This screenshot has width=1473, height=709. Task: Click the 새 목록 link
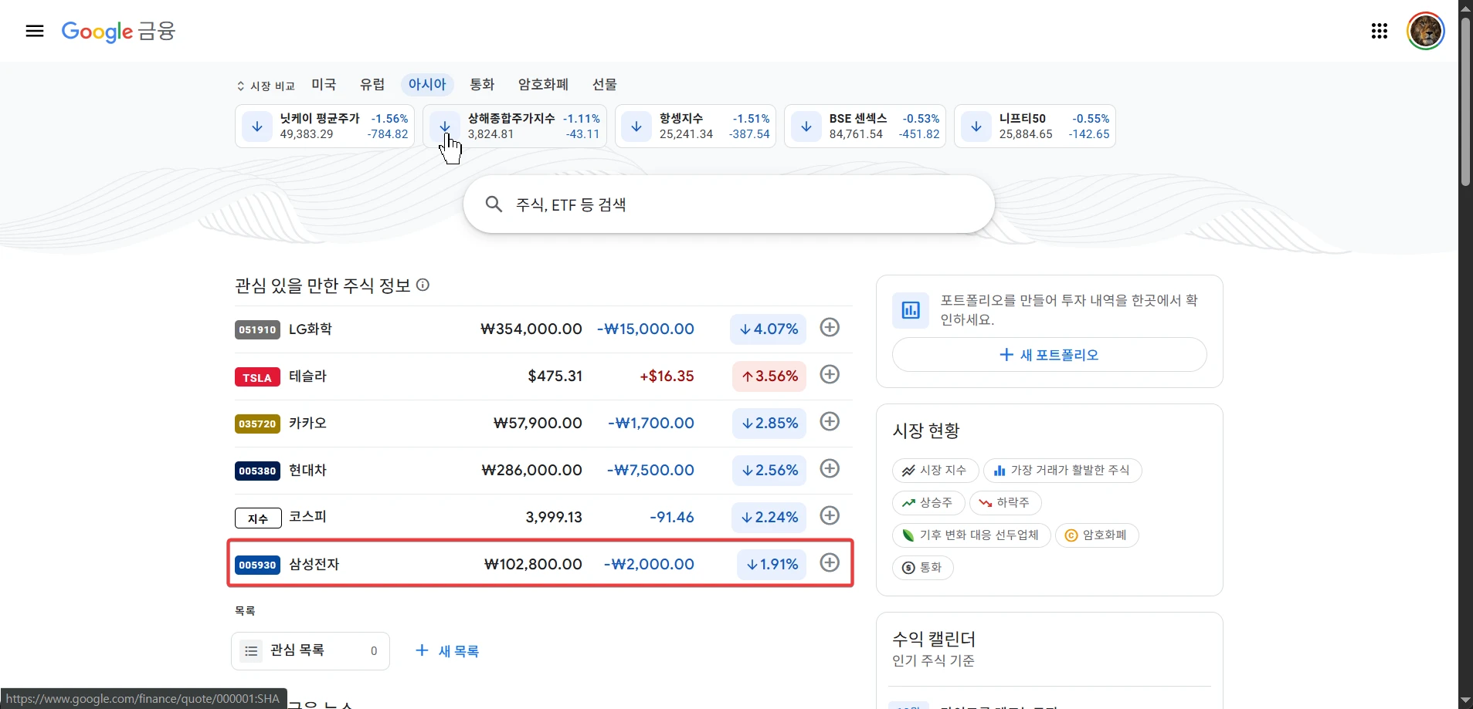(448, 651)
